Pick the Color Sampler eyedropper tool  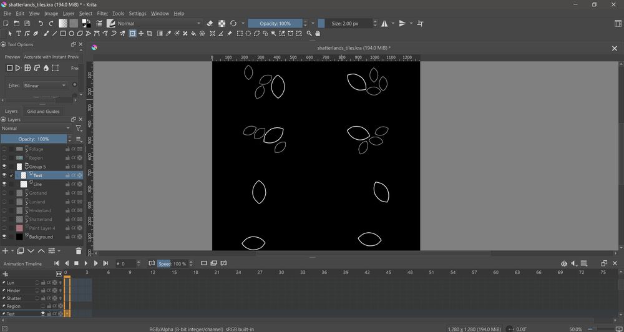168,34
